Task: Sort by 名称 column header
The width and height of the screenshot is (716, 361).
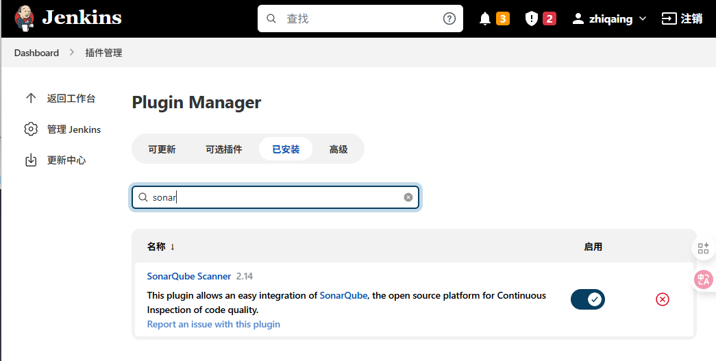Action: tap(161, 247)
